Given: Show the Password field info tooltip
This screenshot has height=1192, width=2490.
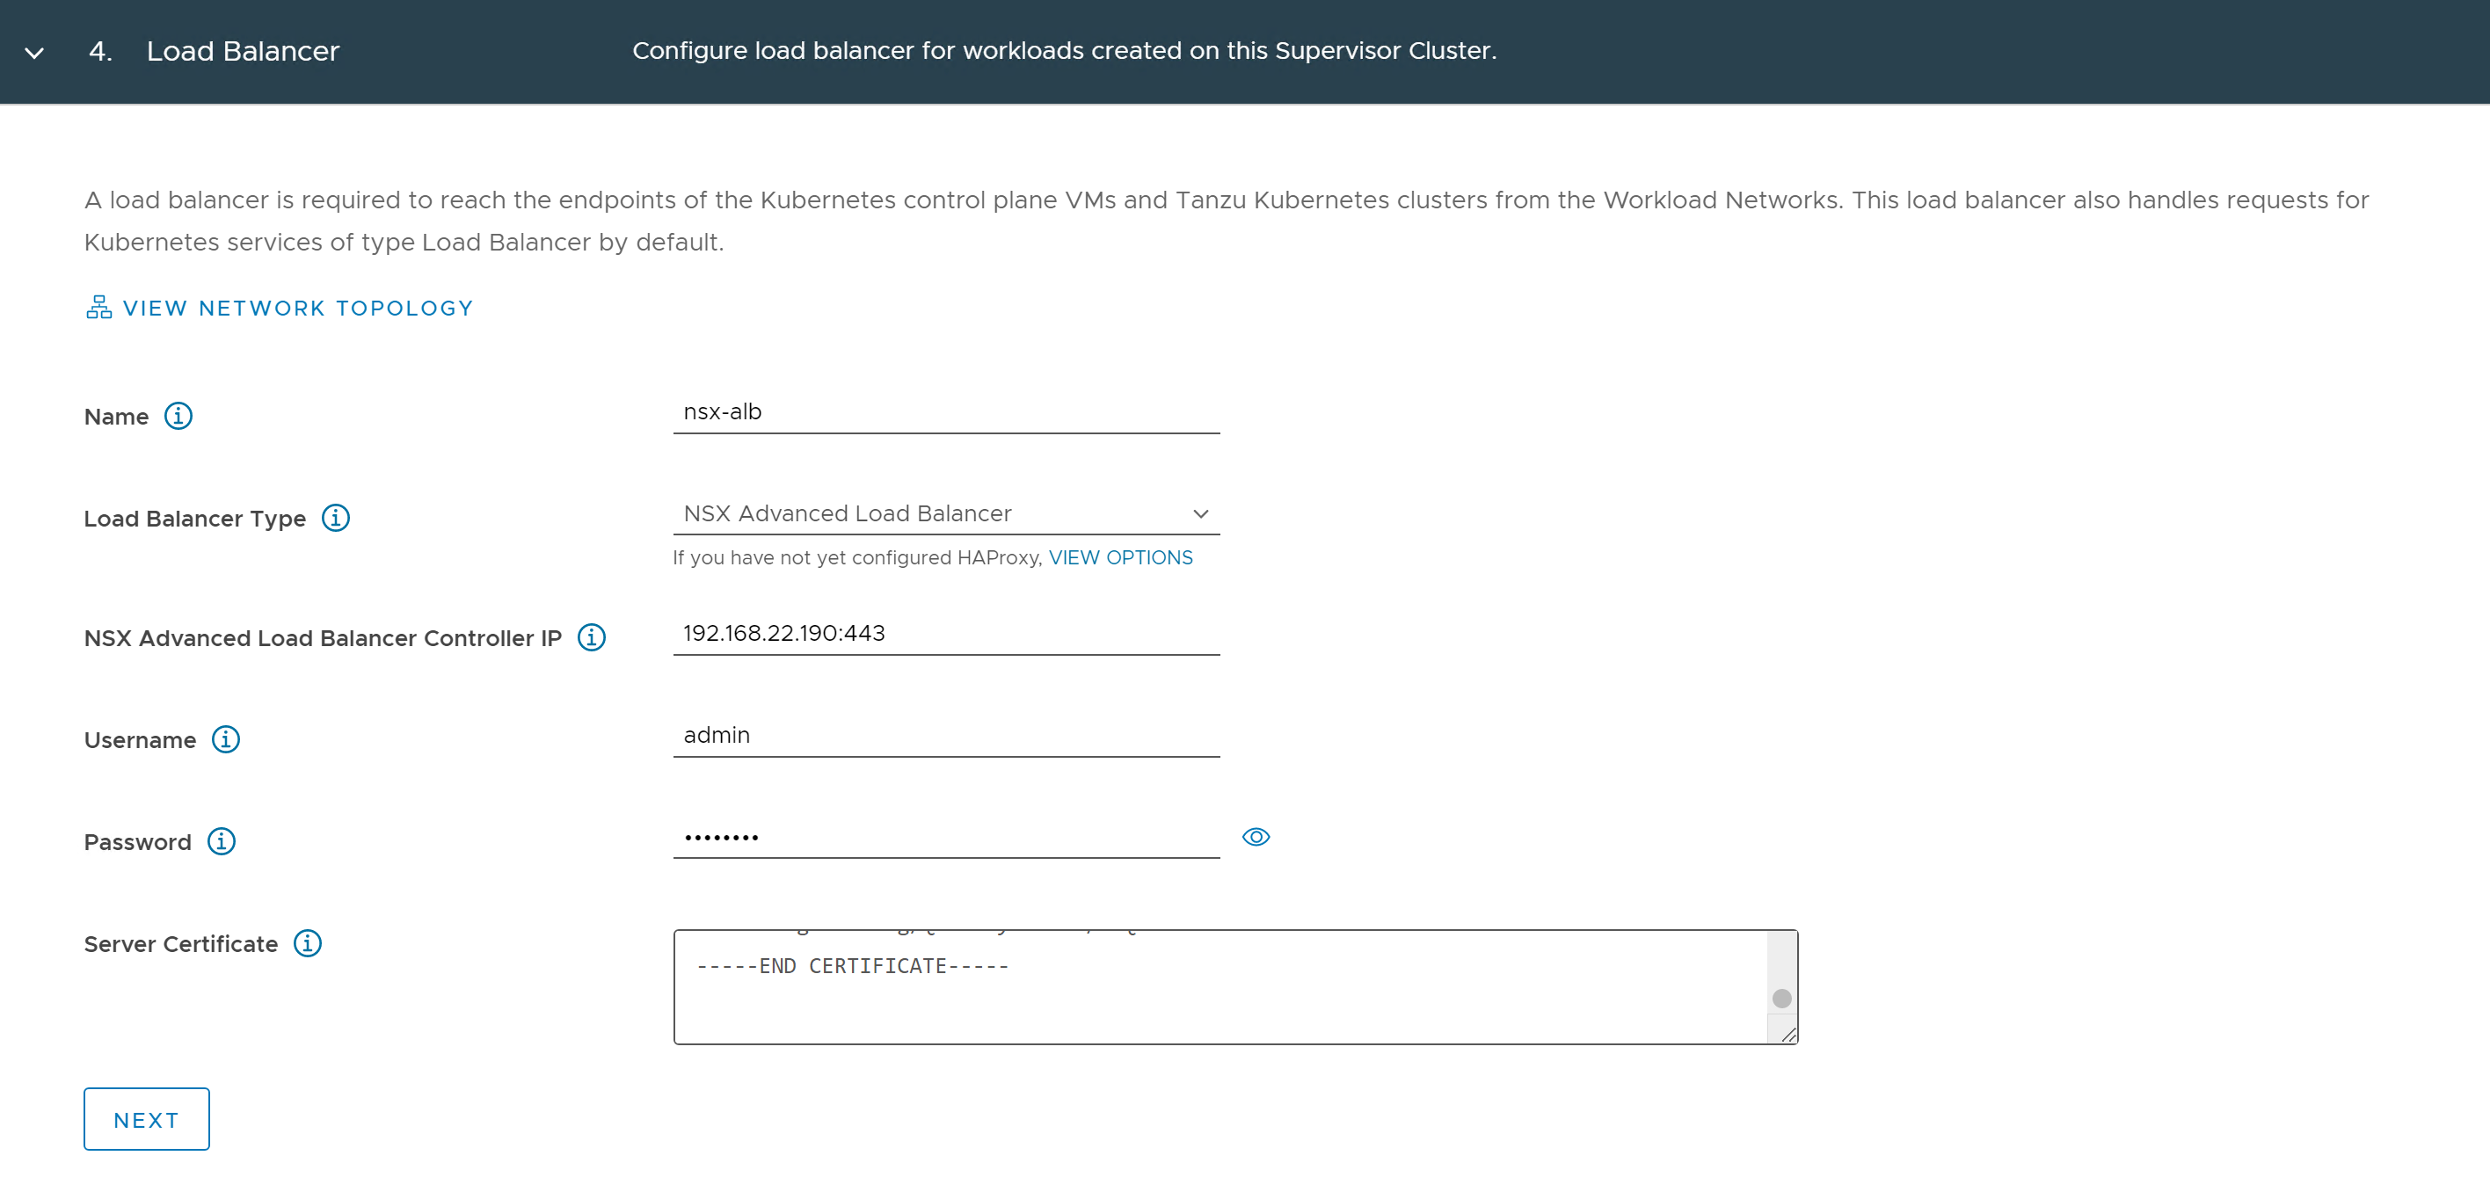Looking at the screenshot, I should (222, 841).
